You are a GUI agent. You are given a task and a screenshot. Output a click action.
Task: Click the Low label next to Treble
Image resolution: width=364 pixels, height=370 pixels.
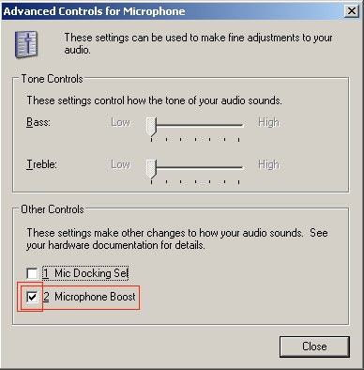click(x=121, y=164)
